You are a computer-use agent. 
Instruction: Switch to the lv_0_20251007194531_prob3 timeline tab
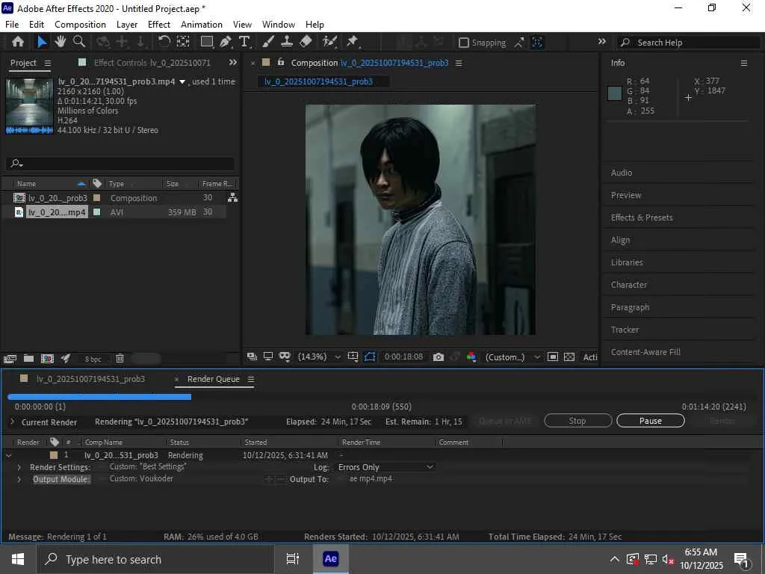[90, 379]
